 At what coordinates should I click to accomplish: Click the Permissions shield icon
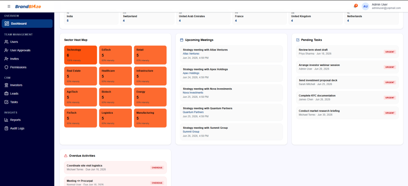[x=6, y=67]
